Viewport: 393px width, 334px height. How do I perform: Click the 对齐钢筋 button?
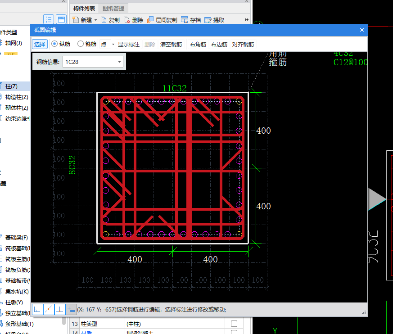click(x=243, y=45)
